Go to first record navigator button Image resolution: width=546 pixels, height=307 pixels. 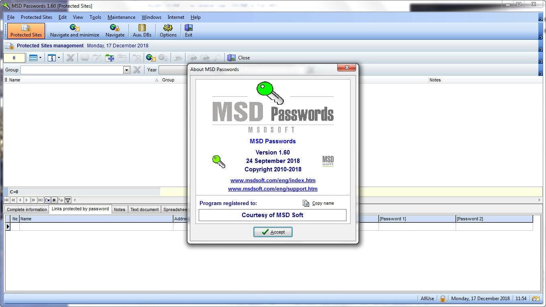point(6,200)
